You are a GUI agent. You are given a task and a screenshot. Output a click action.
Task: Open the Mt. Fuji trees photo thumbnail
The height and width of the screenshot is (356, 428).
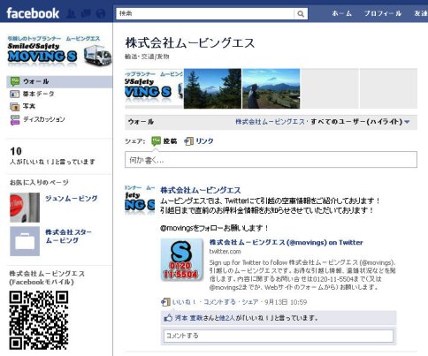pyautogui.click(x=212, y=88)
